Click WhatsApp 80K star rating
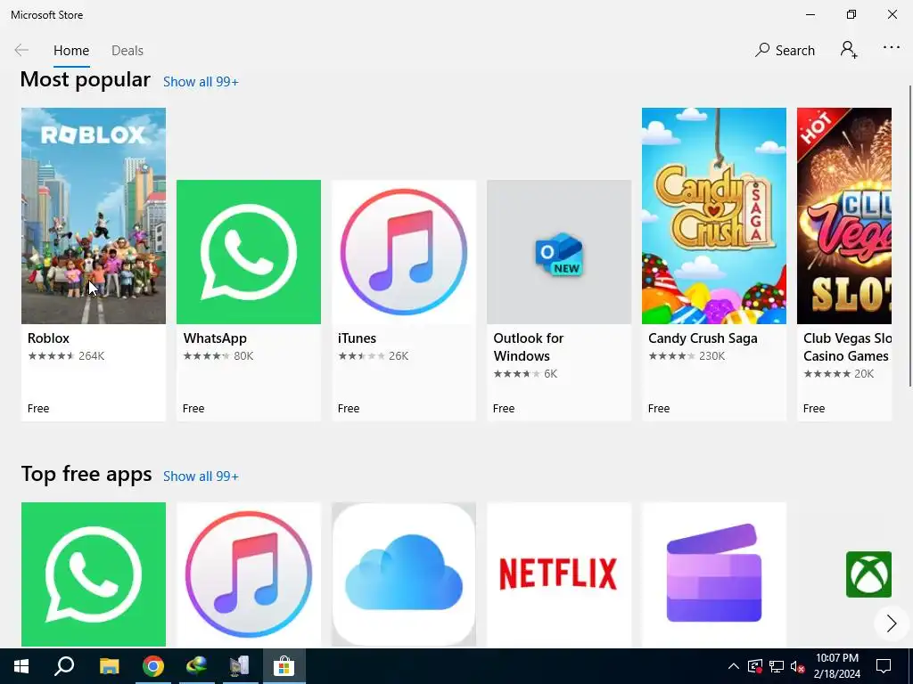The height and width of the screenshot is (684, 913). (x=218, y=356)
